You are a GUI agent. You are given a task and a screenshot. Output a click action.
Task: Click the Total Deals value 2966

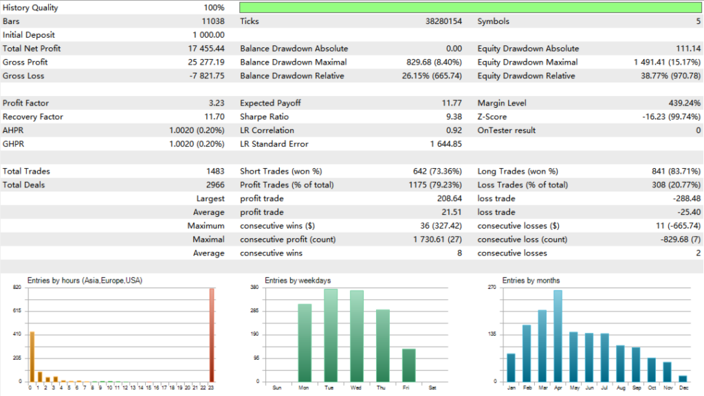click(215, 185)
